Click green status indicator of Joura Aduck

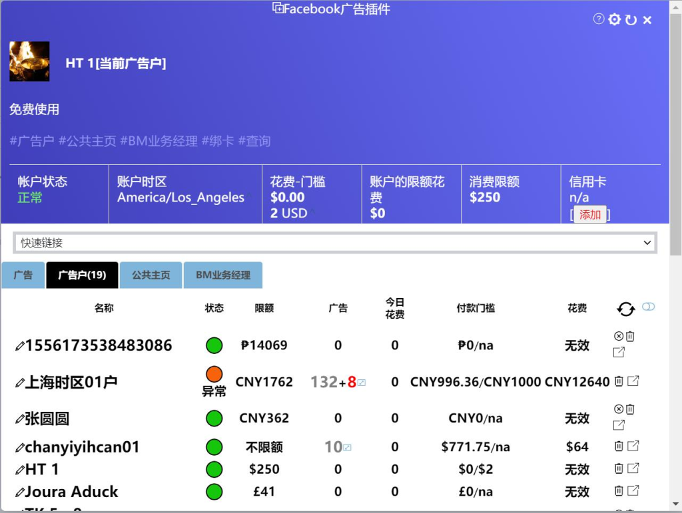(x=214, y=492)
